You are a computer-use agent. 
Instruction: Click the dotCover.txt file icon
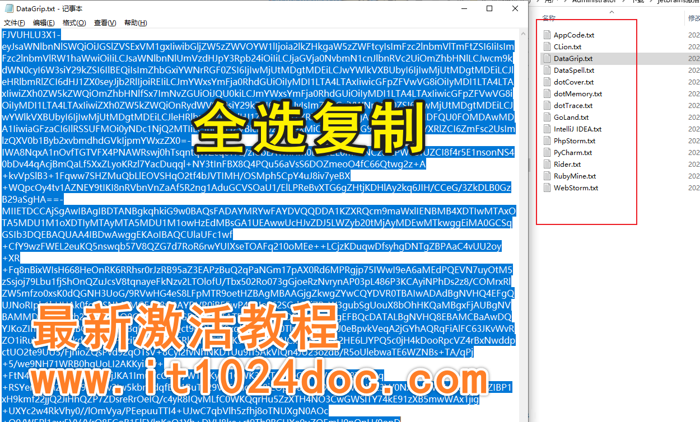click(548, 82)
